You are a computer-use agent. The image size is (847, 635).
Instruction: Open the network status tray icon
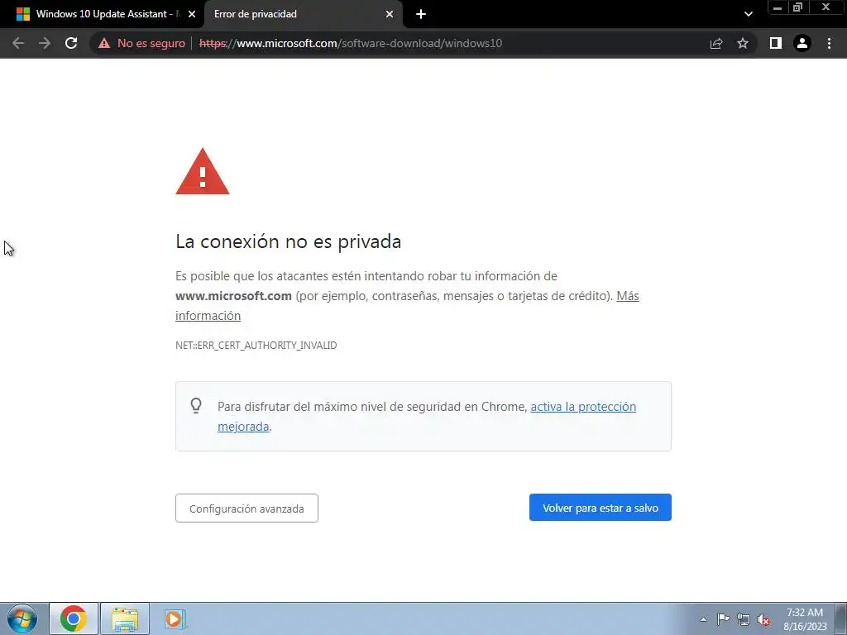[x=744, y=619]
